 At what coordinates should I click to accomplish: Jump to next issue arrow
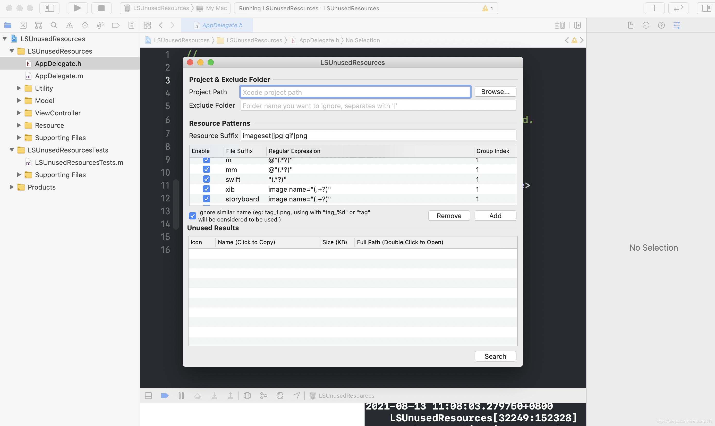tap(582, 40)
